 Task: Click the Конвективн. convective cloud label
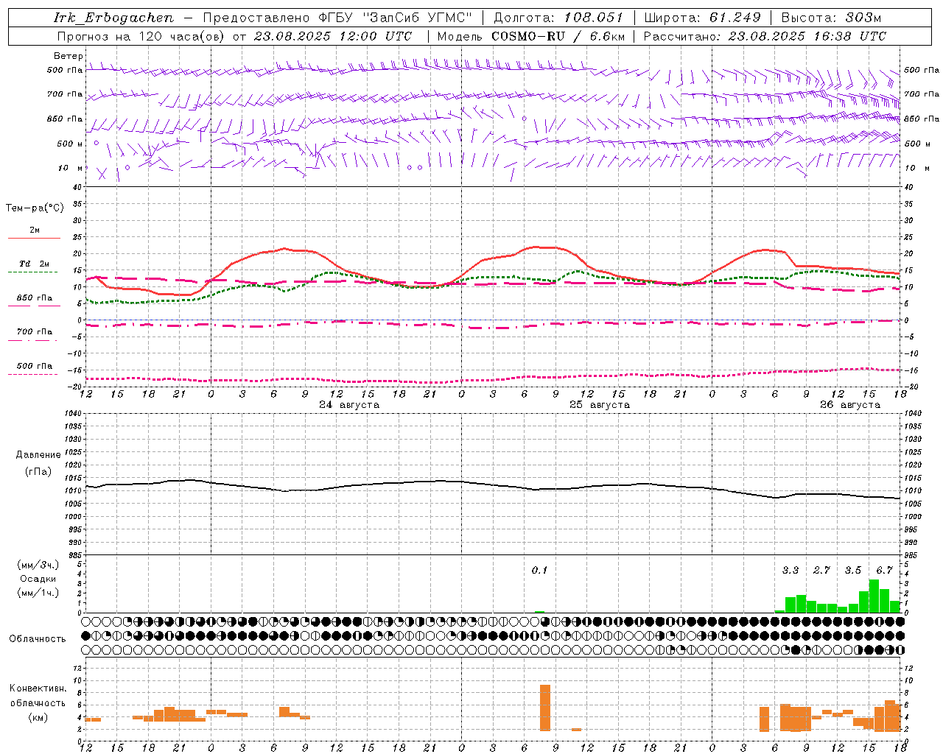point(38,688)
